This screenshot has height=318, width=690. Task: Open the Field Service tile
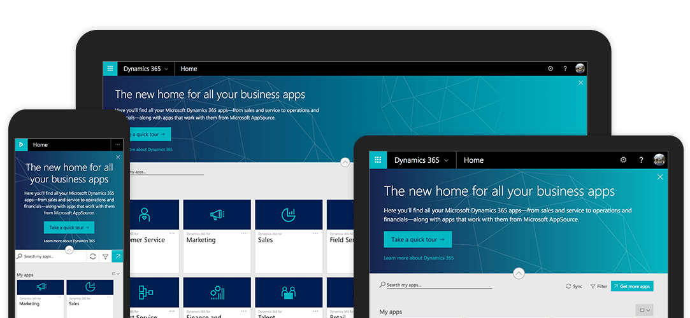340,237
